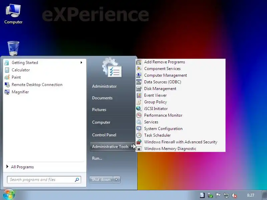Open the Pictures link
Image resolution: width=267 pixels, height=200 pixels.
pyautogui.click(x=99, y=110)
